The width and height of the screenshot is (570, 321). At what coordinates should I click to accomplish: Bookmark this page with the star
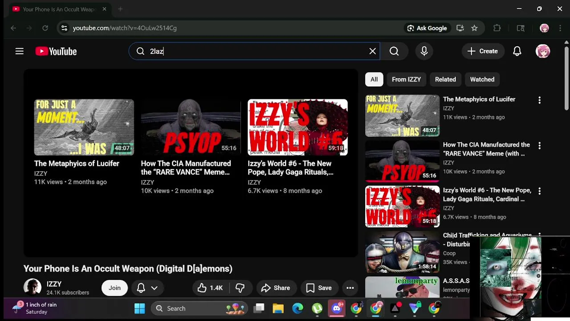[474, 28]
